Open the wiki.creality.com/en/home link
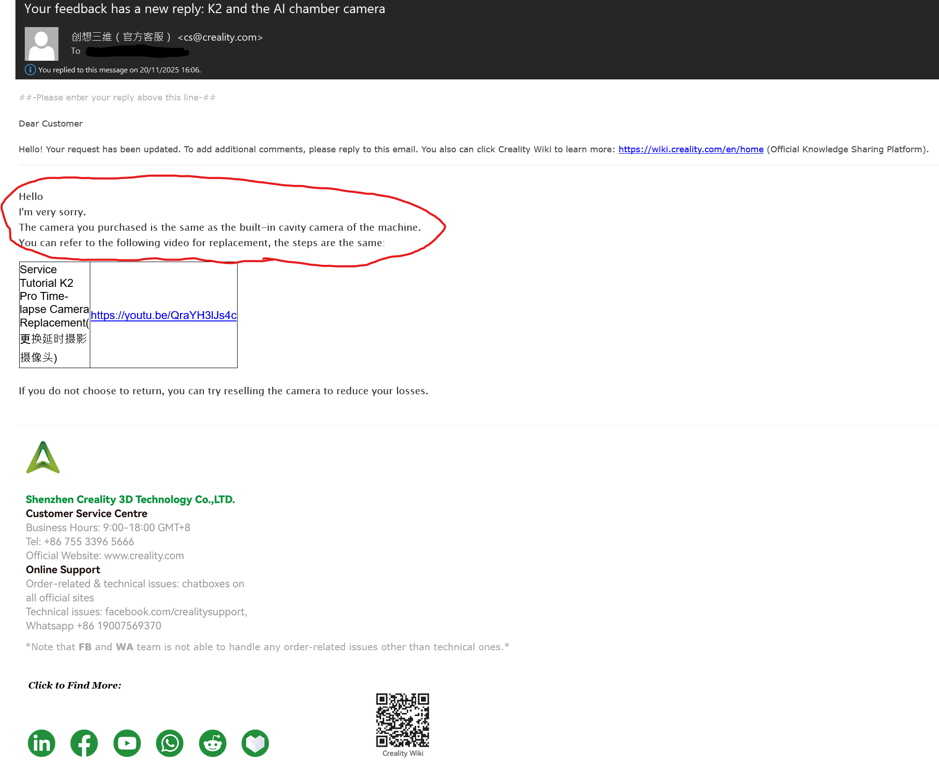Screen dimensions: 939x768 coord(691,149)
